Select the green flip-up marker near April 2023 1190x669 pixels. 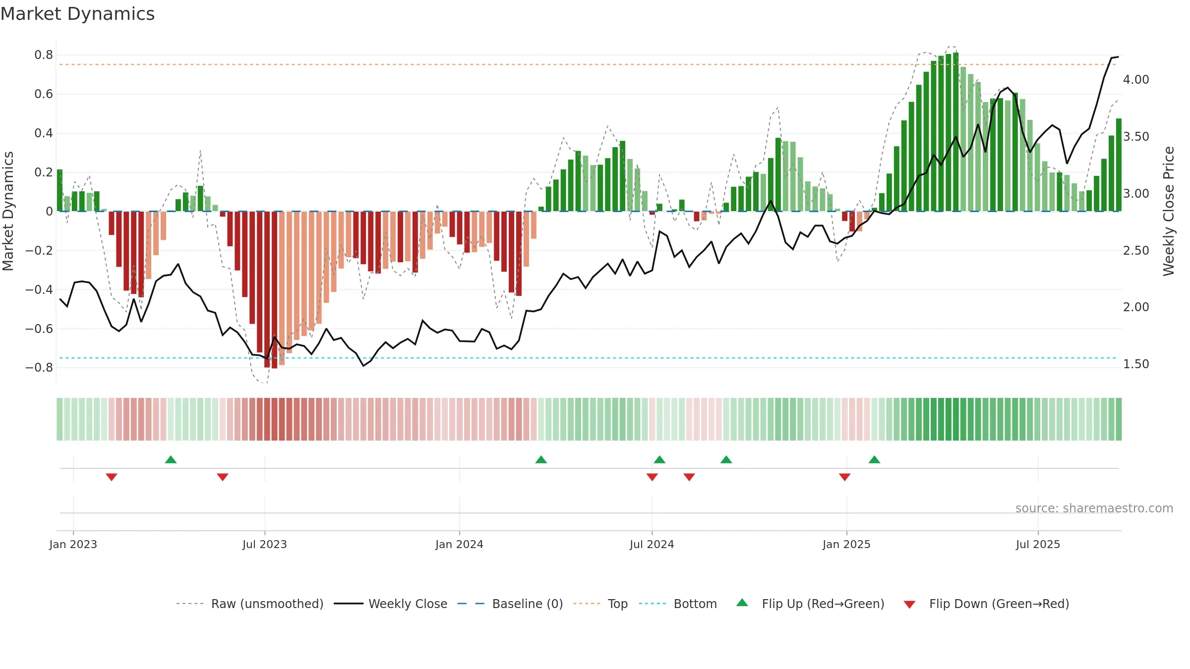coord(171,459)
